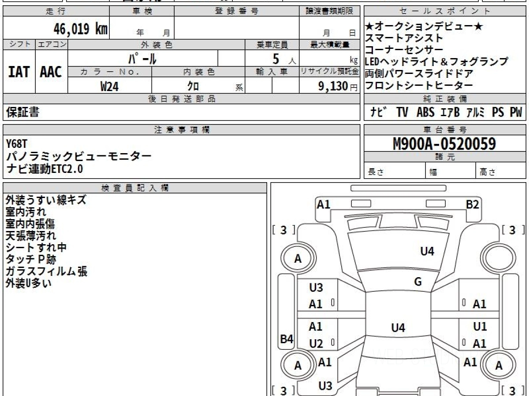Viewport: 529px width, 396px height.
Task: Select the AAC air conditioner value
Action: coord(51,72)
